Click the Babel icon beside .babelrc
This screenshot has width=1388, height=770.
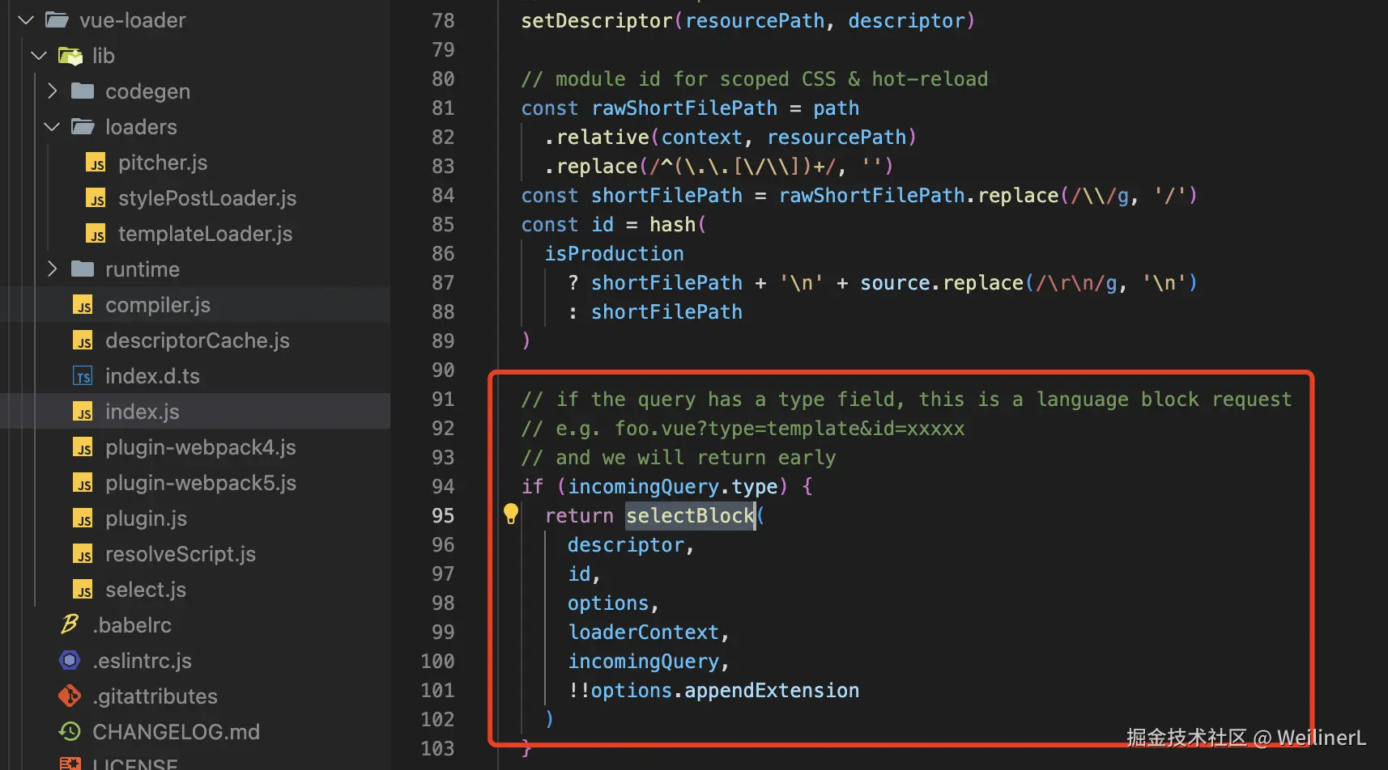70,624
